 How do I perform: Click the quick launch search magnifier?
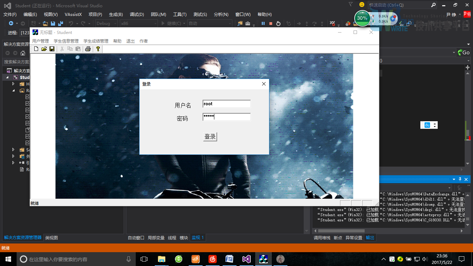(433, 5)
